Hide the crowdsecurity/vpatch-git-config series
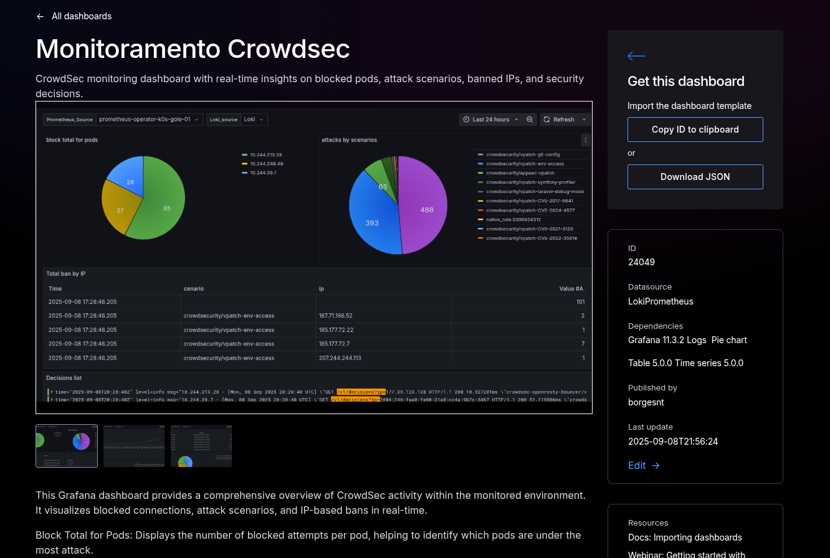The image size is (830, 558). pos(522,154)
